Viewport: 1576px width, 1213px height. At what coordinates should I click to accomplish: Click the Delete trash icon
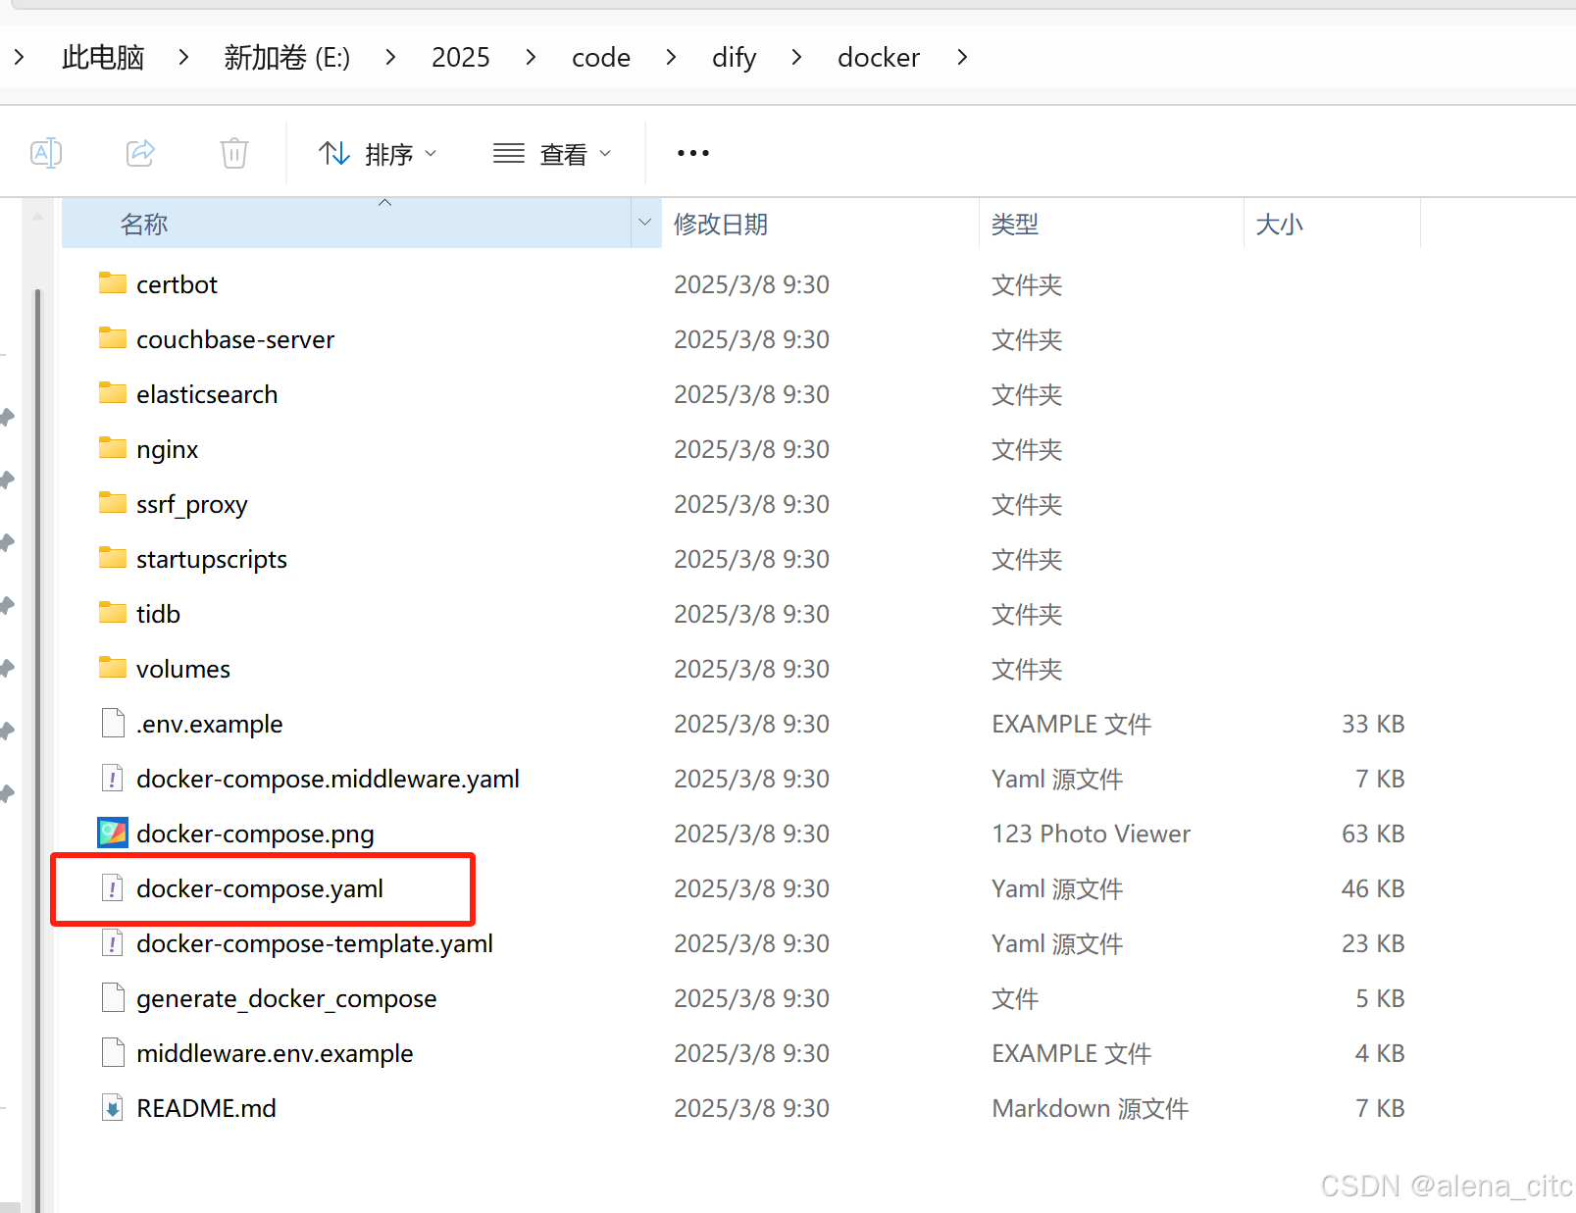(x=234, y=153)
